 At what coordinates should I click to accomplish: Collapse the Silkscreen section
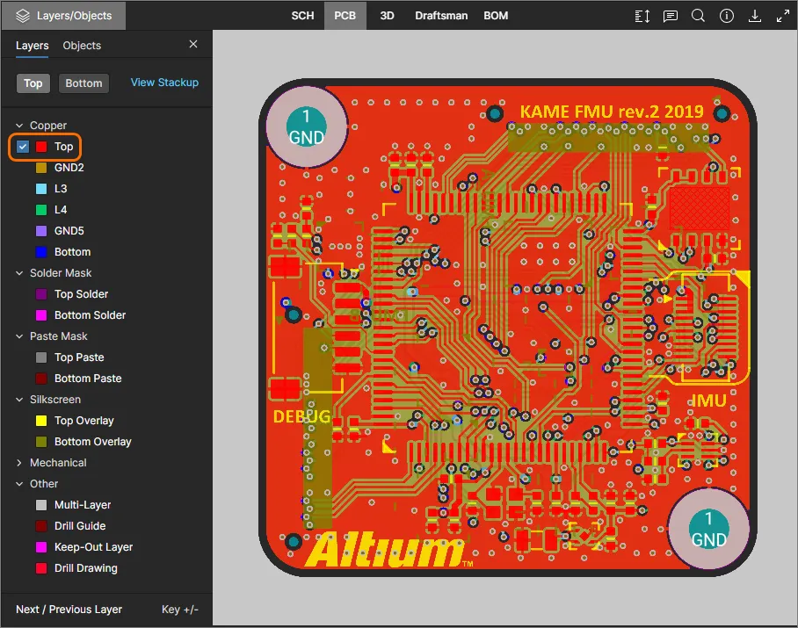click(x=19, y=400)
